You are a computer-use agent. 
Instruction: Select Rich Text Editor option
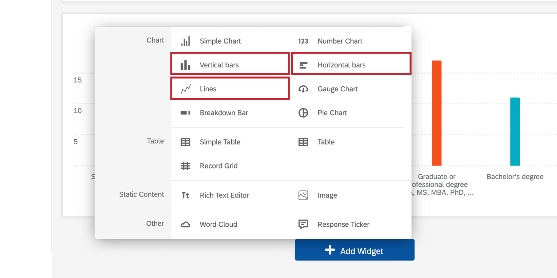pos(224,195)
